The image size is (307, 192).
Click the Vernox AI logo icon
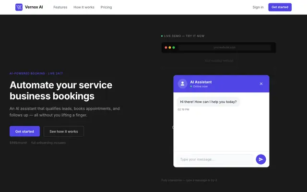19,7
